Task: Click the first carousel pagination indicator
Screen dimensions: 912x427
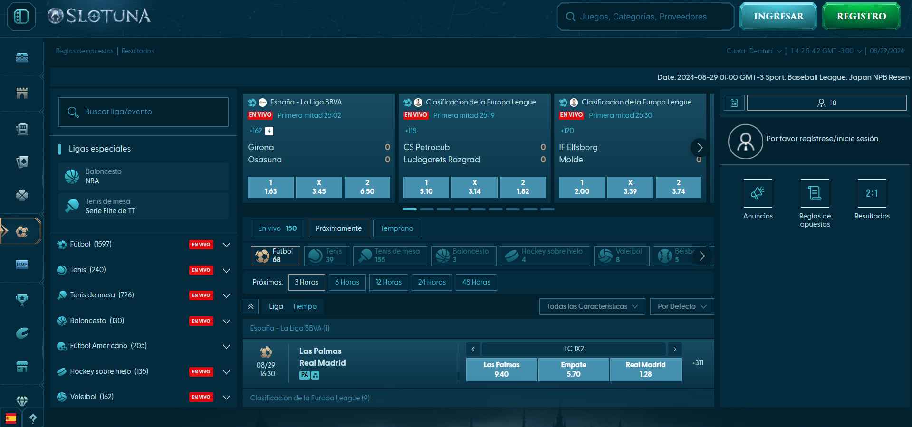Action: pos(409,209)
